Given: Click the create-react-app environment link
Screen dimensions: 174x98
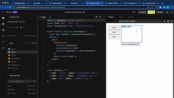Looking at the screenshot, I should click(30, 36).
